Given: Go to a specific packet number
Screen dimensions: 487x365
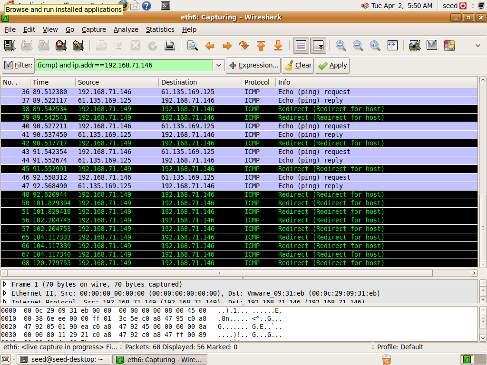Looking at the screenshot, I should pyautogui.click(x=244, y=46).
